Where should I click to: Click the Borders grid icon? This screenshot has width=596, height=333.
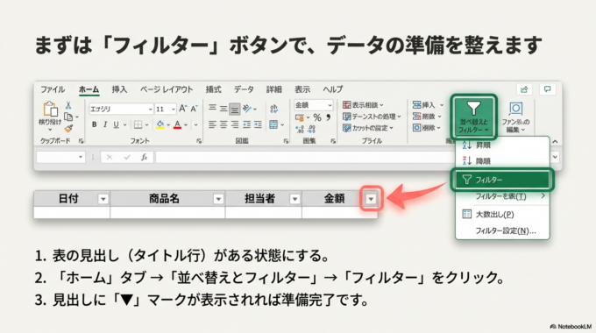pos(138,124)
